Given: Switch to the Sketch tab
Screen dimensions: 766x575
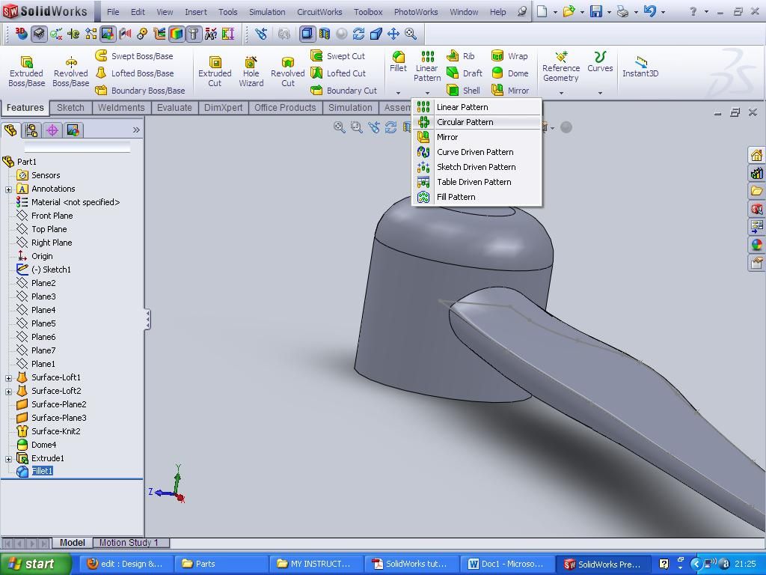Looking at the screenshot, I should [70, 108].
